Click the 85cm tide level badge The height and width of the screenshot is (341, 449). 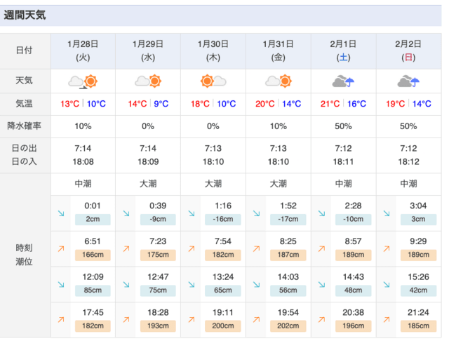pyautogui.click(x=93, y=290)
